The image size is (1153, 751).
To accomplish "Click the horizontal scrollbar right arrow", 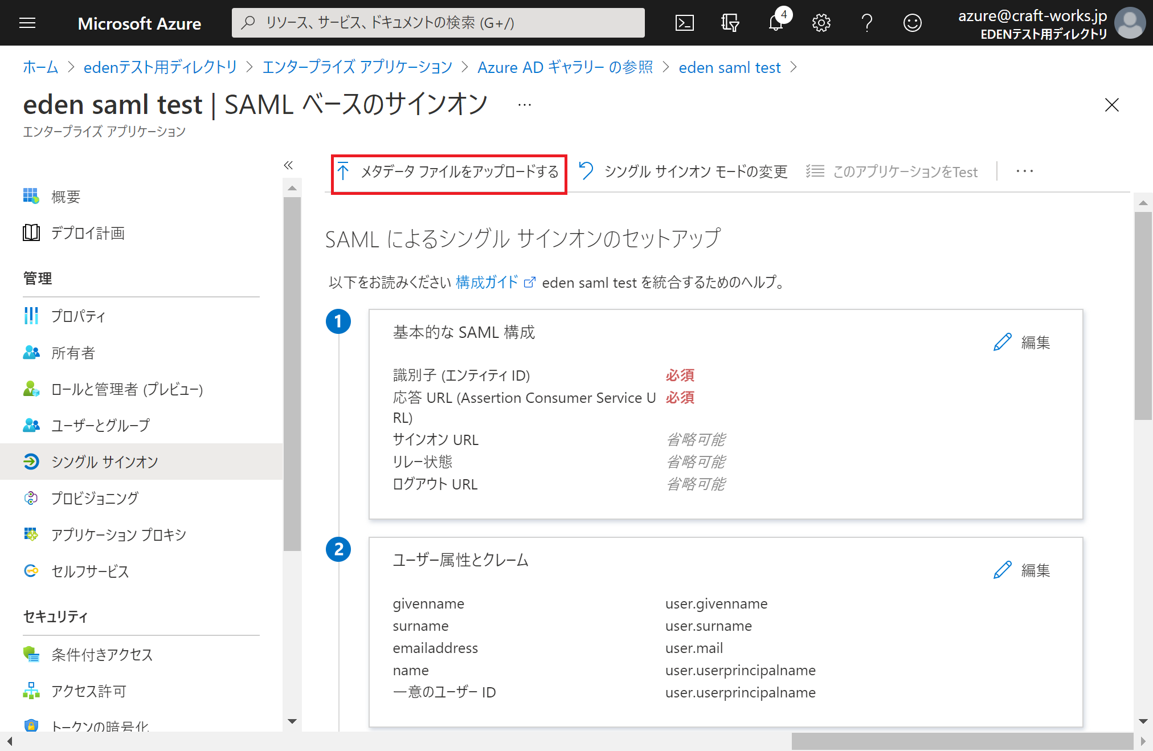I will point(1143,741).
